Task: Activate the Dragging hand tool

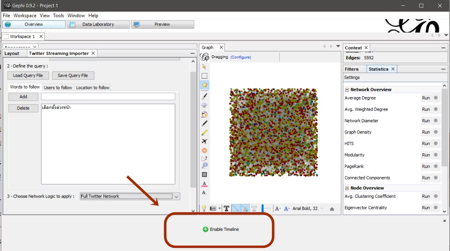Action: 204,85
